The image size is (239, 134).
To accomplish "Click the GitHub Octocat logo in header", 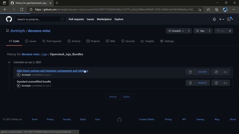I will [9, 19].
